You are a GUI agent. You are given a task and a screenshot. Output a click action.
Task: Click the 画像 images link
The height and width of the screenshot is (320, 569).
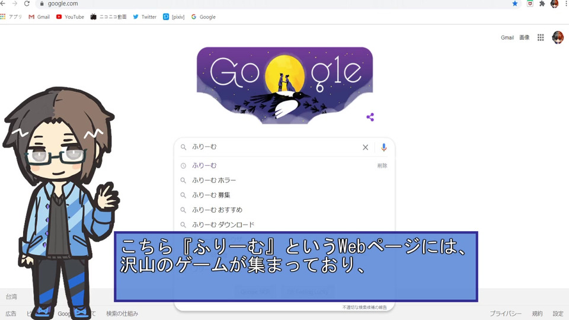[525, 37]
